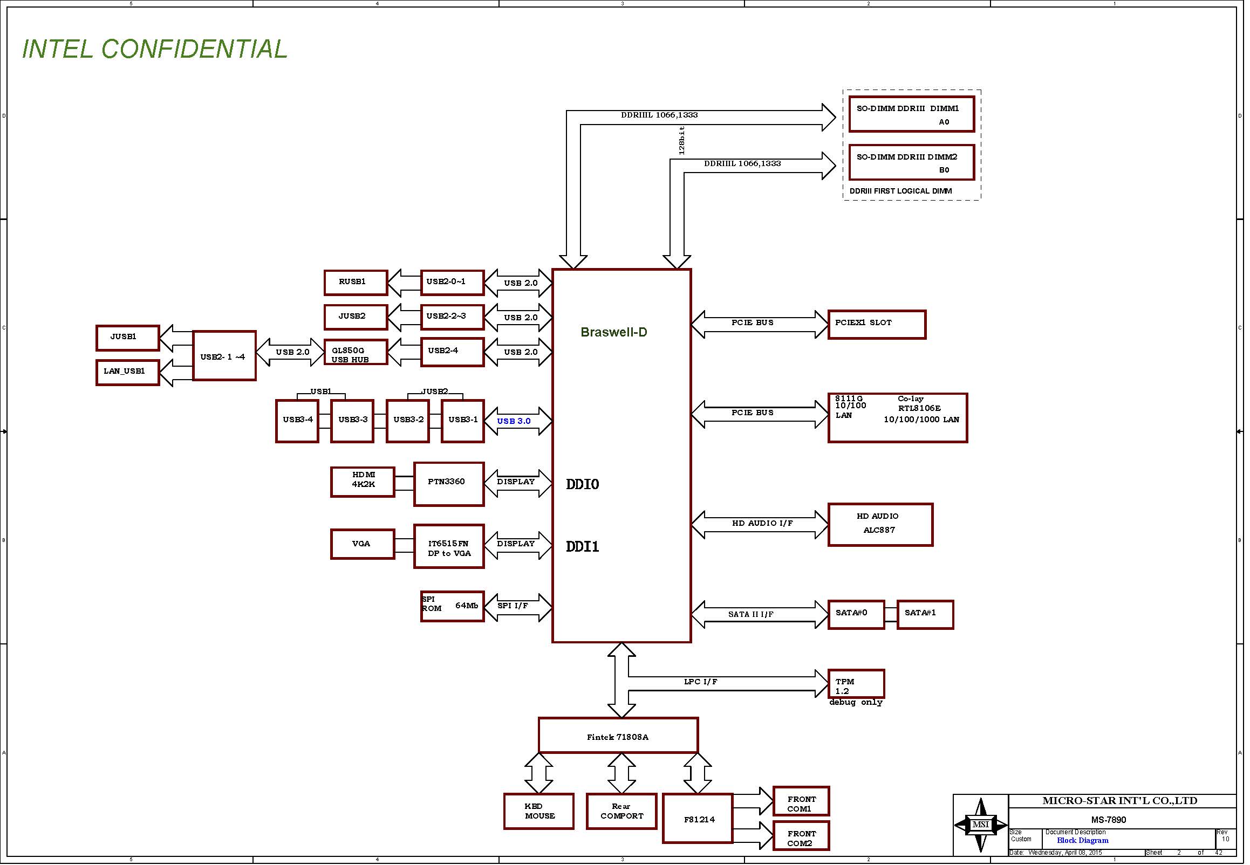1250x865 pixels.
Task: Click the F81214 block
Action: [x=698, y=819]
